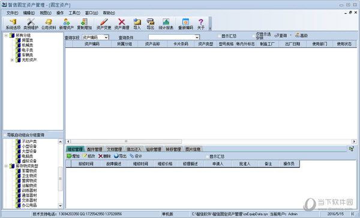Switch to the 借出迁入 tab
Viewport: 360px width, 218px height.
pos(134,149)
